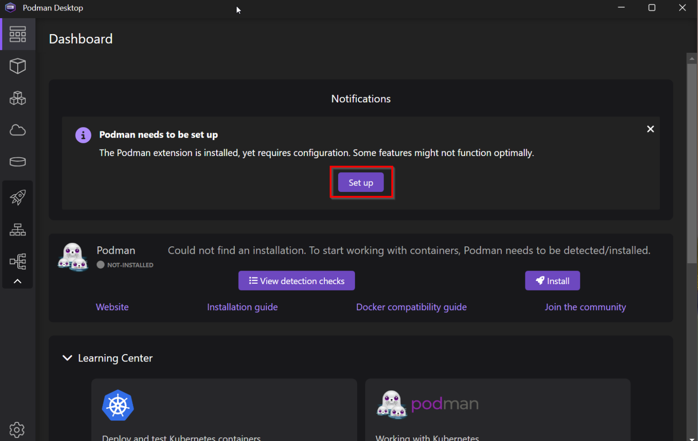Open Settings via the gear icon
This screenshot has height=441, width=698.
[x=17, y=430]
